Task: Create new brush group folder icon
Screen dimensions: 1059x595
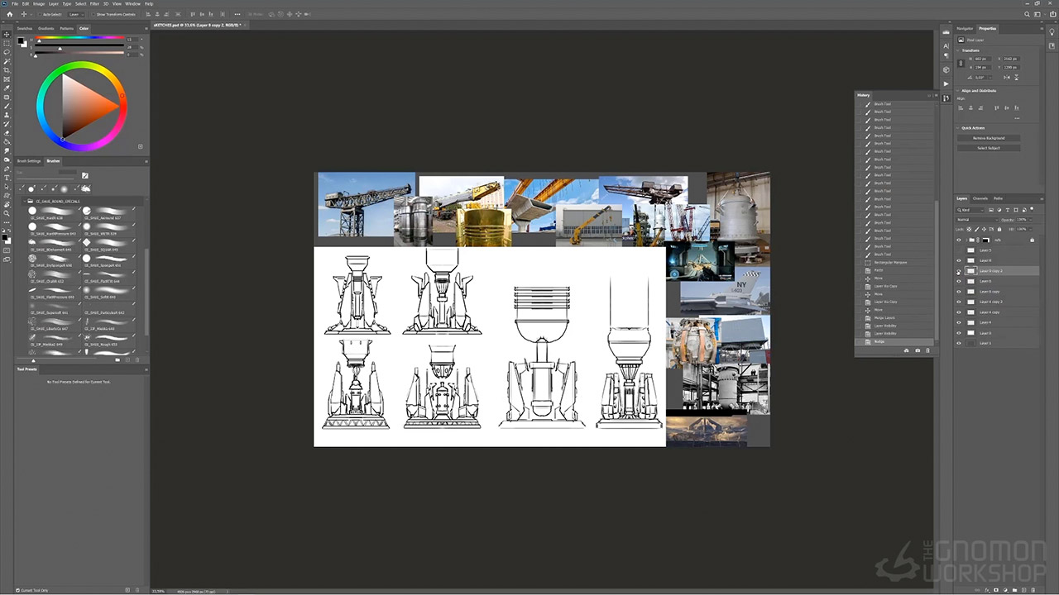Action: [x=117, y=359]
